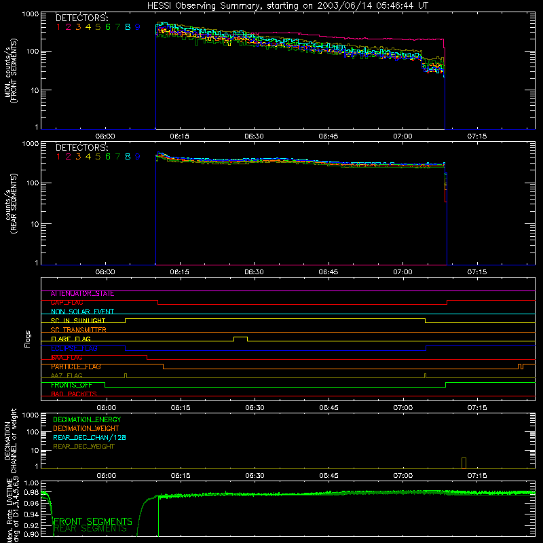This screenshot has width=543, height=543.
Task: Click the REAR SEGMENTS counts axis title
Action: (11, 204)
